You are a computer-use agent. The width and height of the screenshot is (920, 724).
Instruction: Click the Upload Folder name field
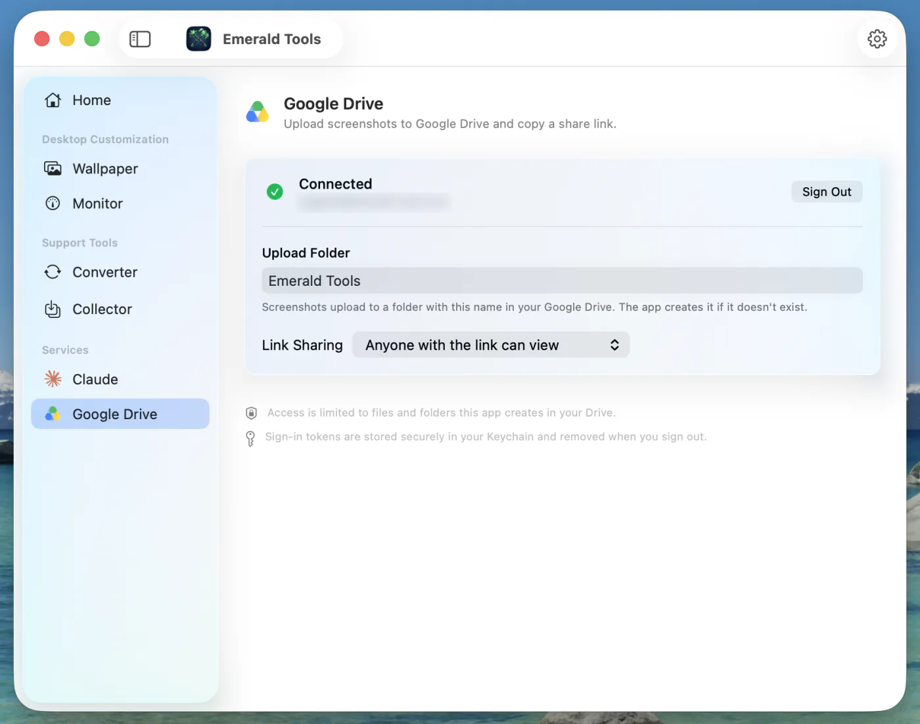coord(562,281)
